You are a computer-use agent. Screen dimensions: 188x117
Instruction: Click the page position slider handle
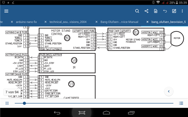pyautogui.click(x=24, y=103)
